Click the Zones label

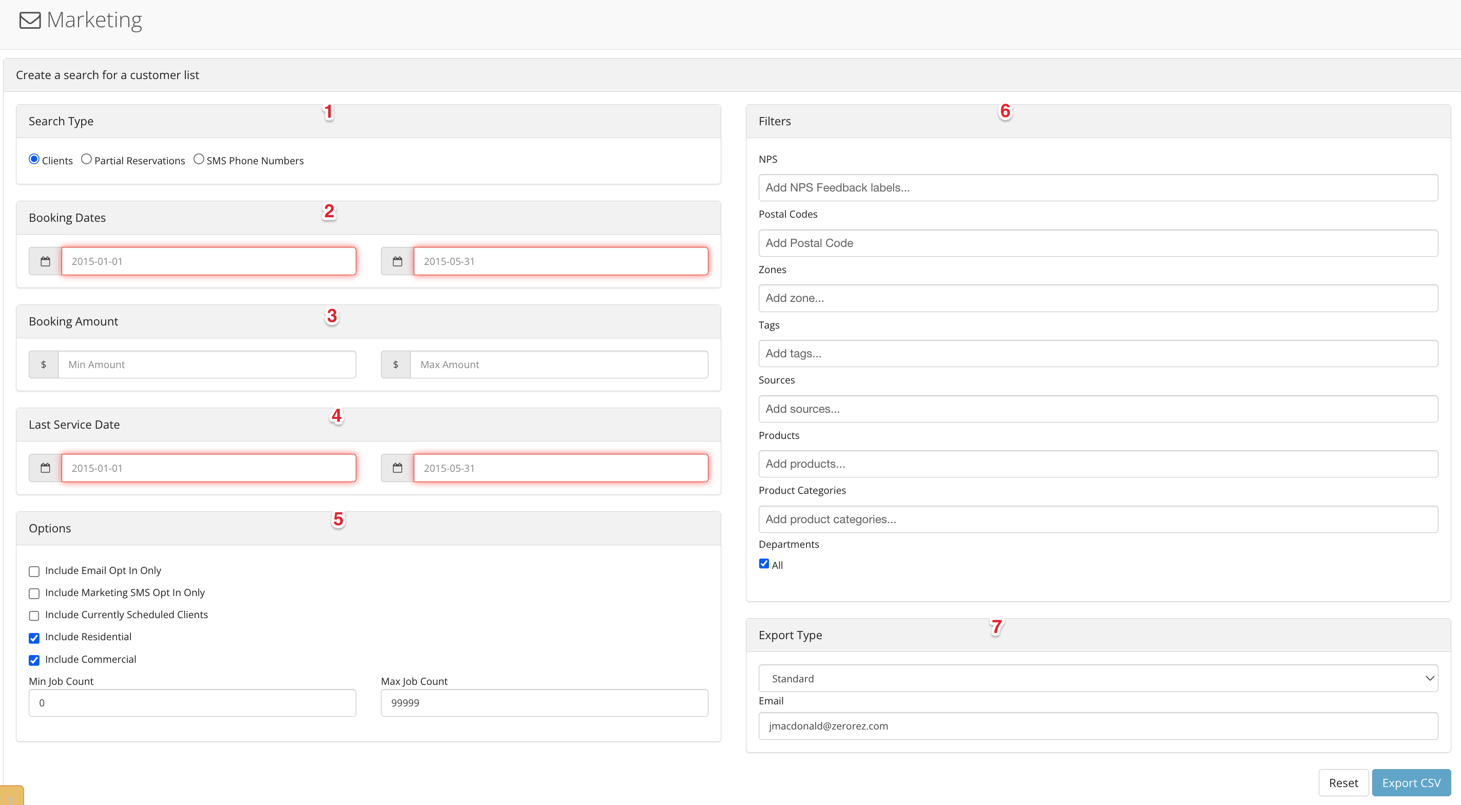click(x=773, y=270)
